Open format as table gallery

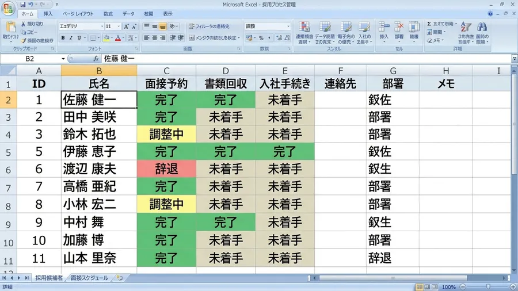click(x=325, y=33)
